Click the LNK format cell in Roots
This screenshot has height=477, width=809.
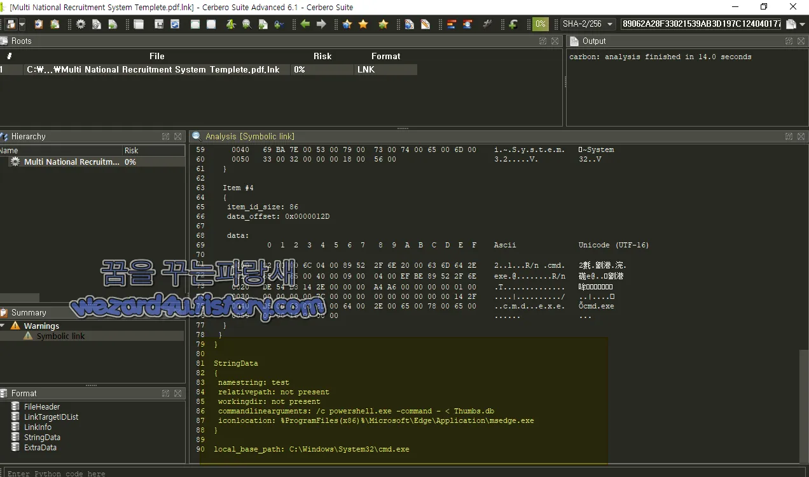[385, 69]
